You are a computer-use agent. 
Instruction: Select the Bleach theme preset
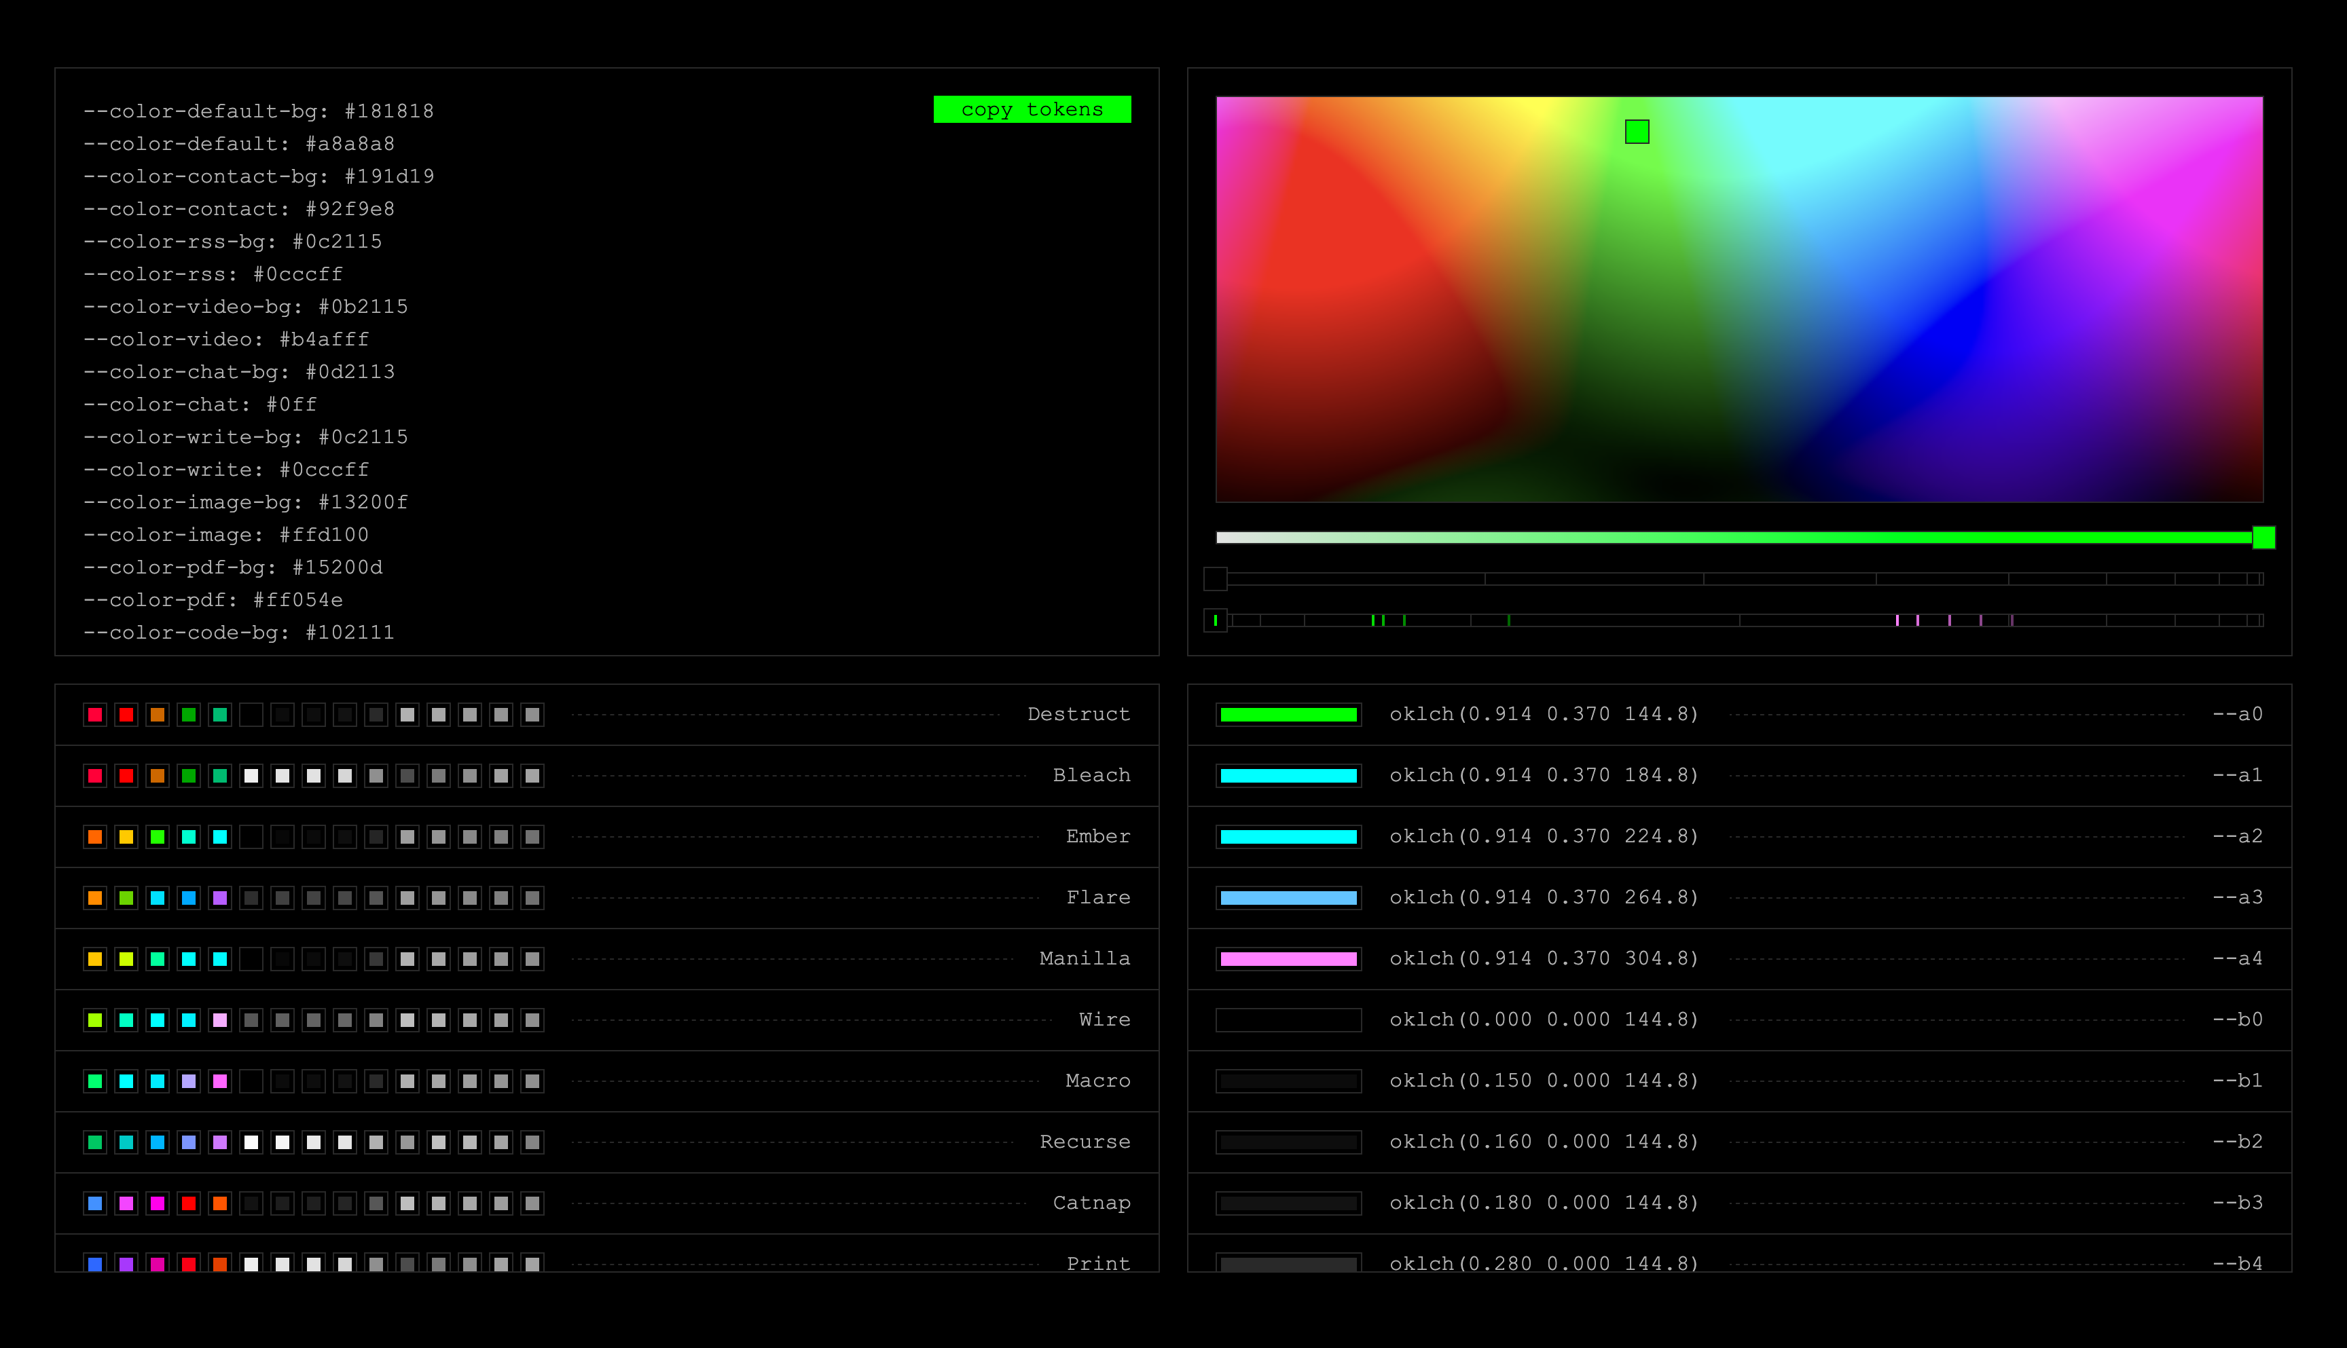[1091, 775]
